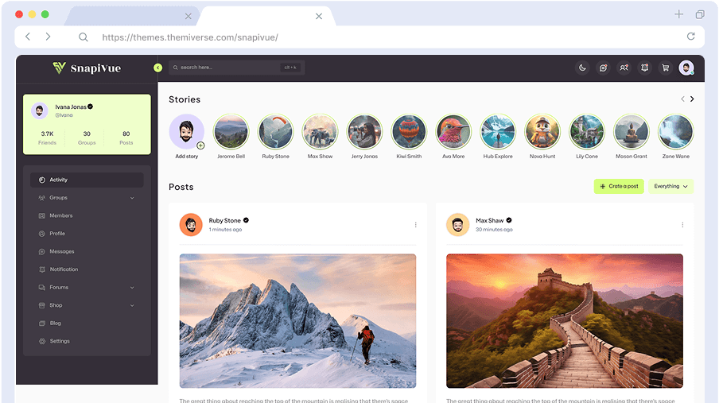Click the plus icon on Add story
Image resolution: width=719 pixels, height=403 pixels.
tap(200, 145)
